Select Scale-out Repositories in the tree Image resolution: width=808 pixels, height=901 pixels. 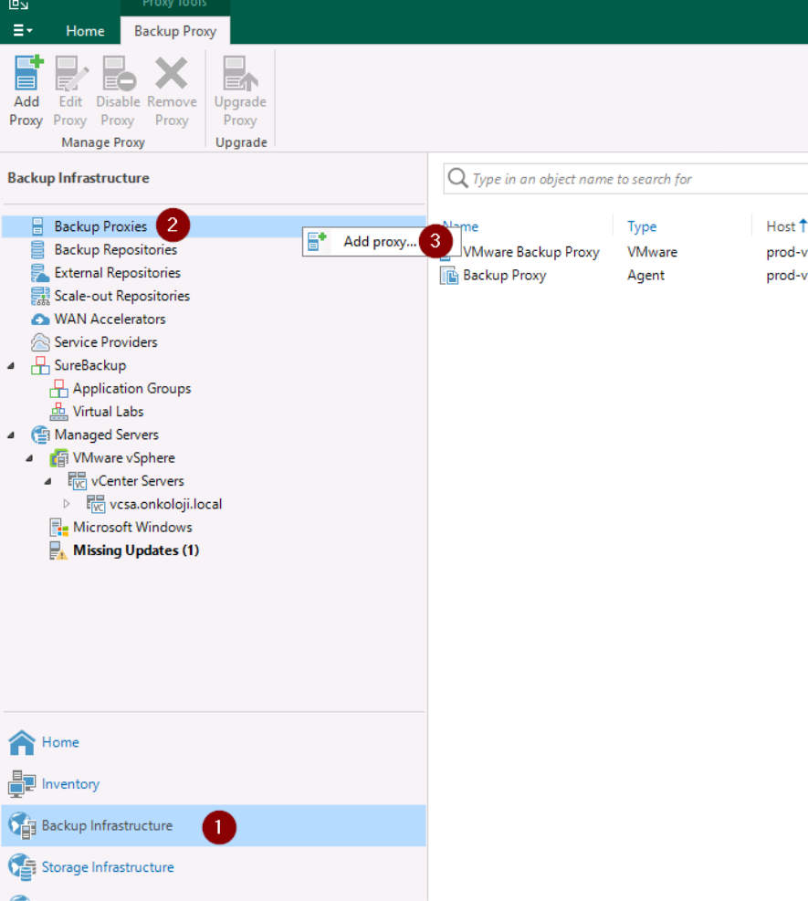coord(121,296)
